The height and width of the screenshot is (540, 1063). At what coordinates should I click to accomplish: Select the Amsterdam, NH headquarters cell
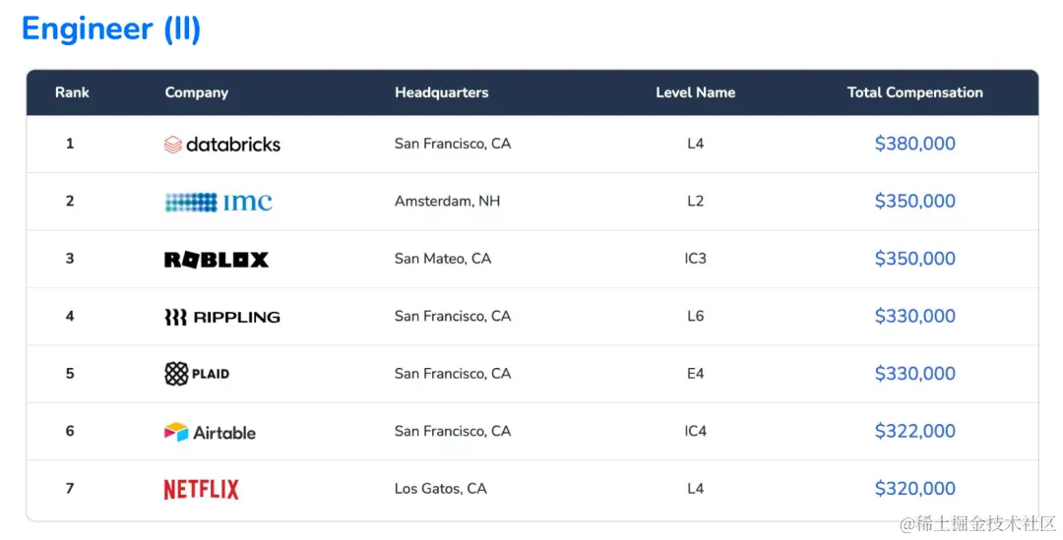448,202
